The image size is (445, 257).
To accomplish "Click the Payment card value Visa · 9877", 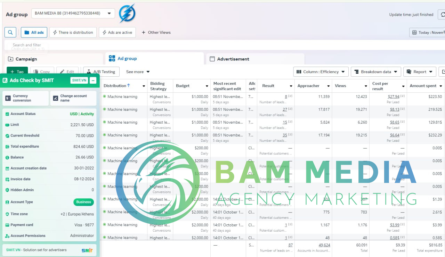I will coord(84,225).
